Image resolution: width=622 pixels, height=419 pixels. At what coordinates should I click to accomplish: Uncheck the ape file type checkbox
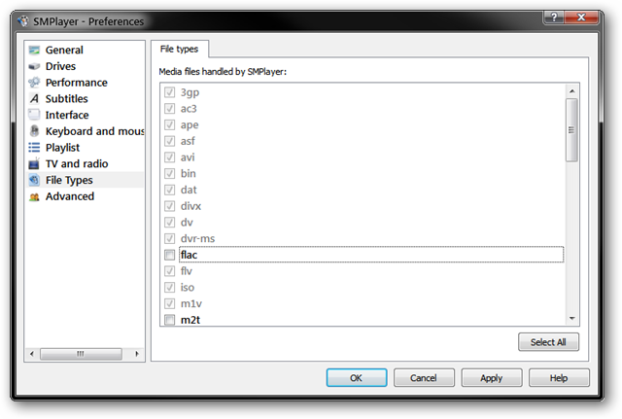click(169, 125)
